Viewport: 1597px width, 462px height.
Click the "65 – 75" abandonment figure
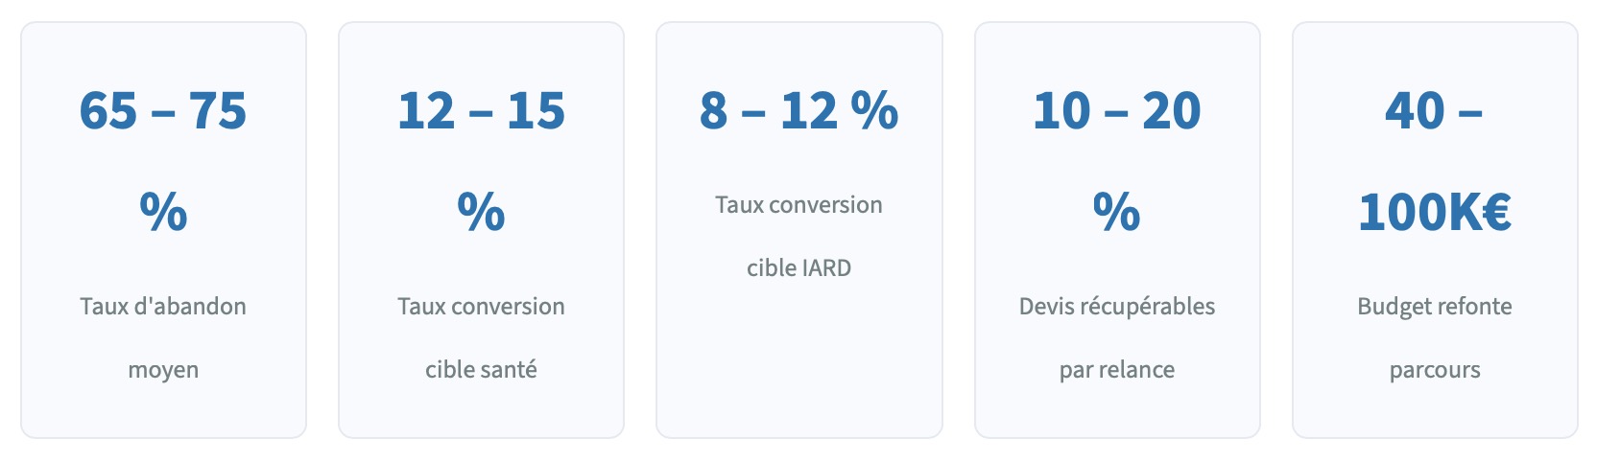pyautogui.click(x=163, y=110)
